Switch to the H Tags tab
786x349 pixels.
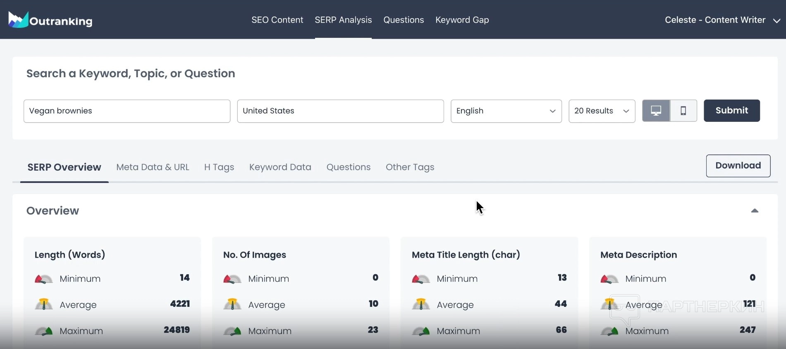(219, 167)
